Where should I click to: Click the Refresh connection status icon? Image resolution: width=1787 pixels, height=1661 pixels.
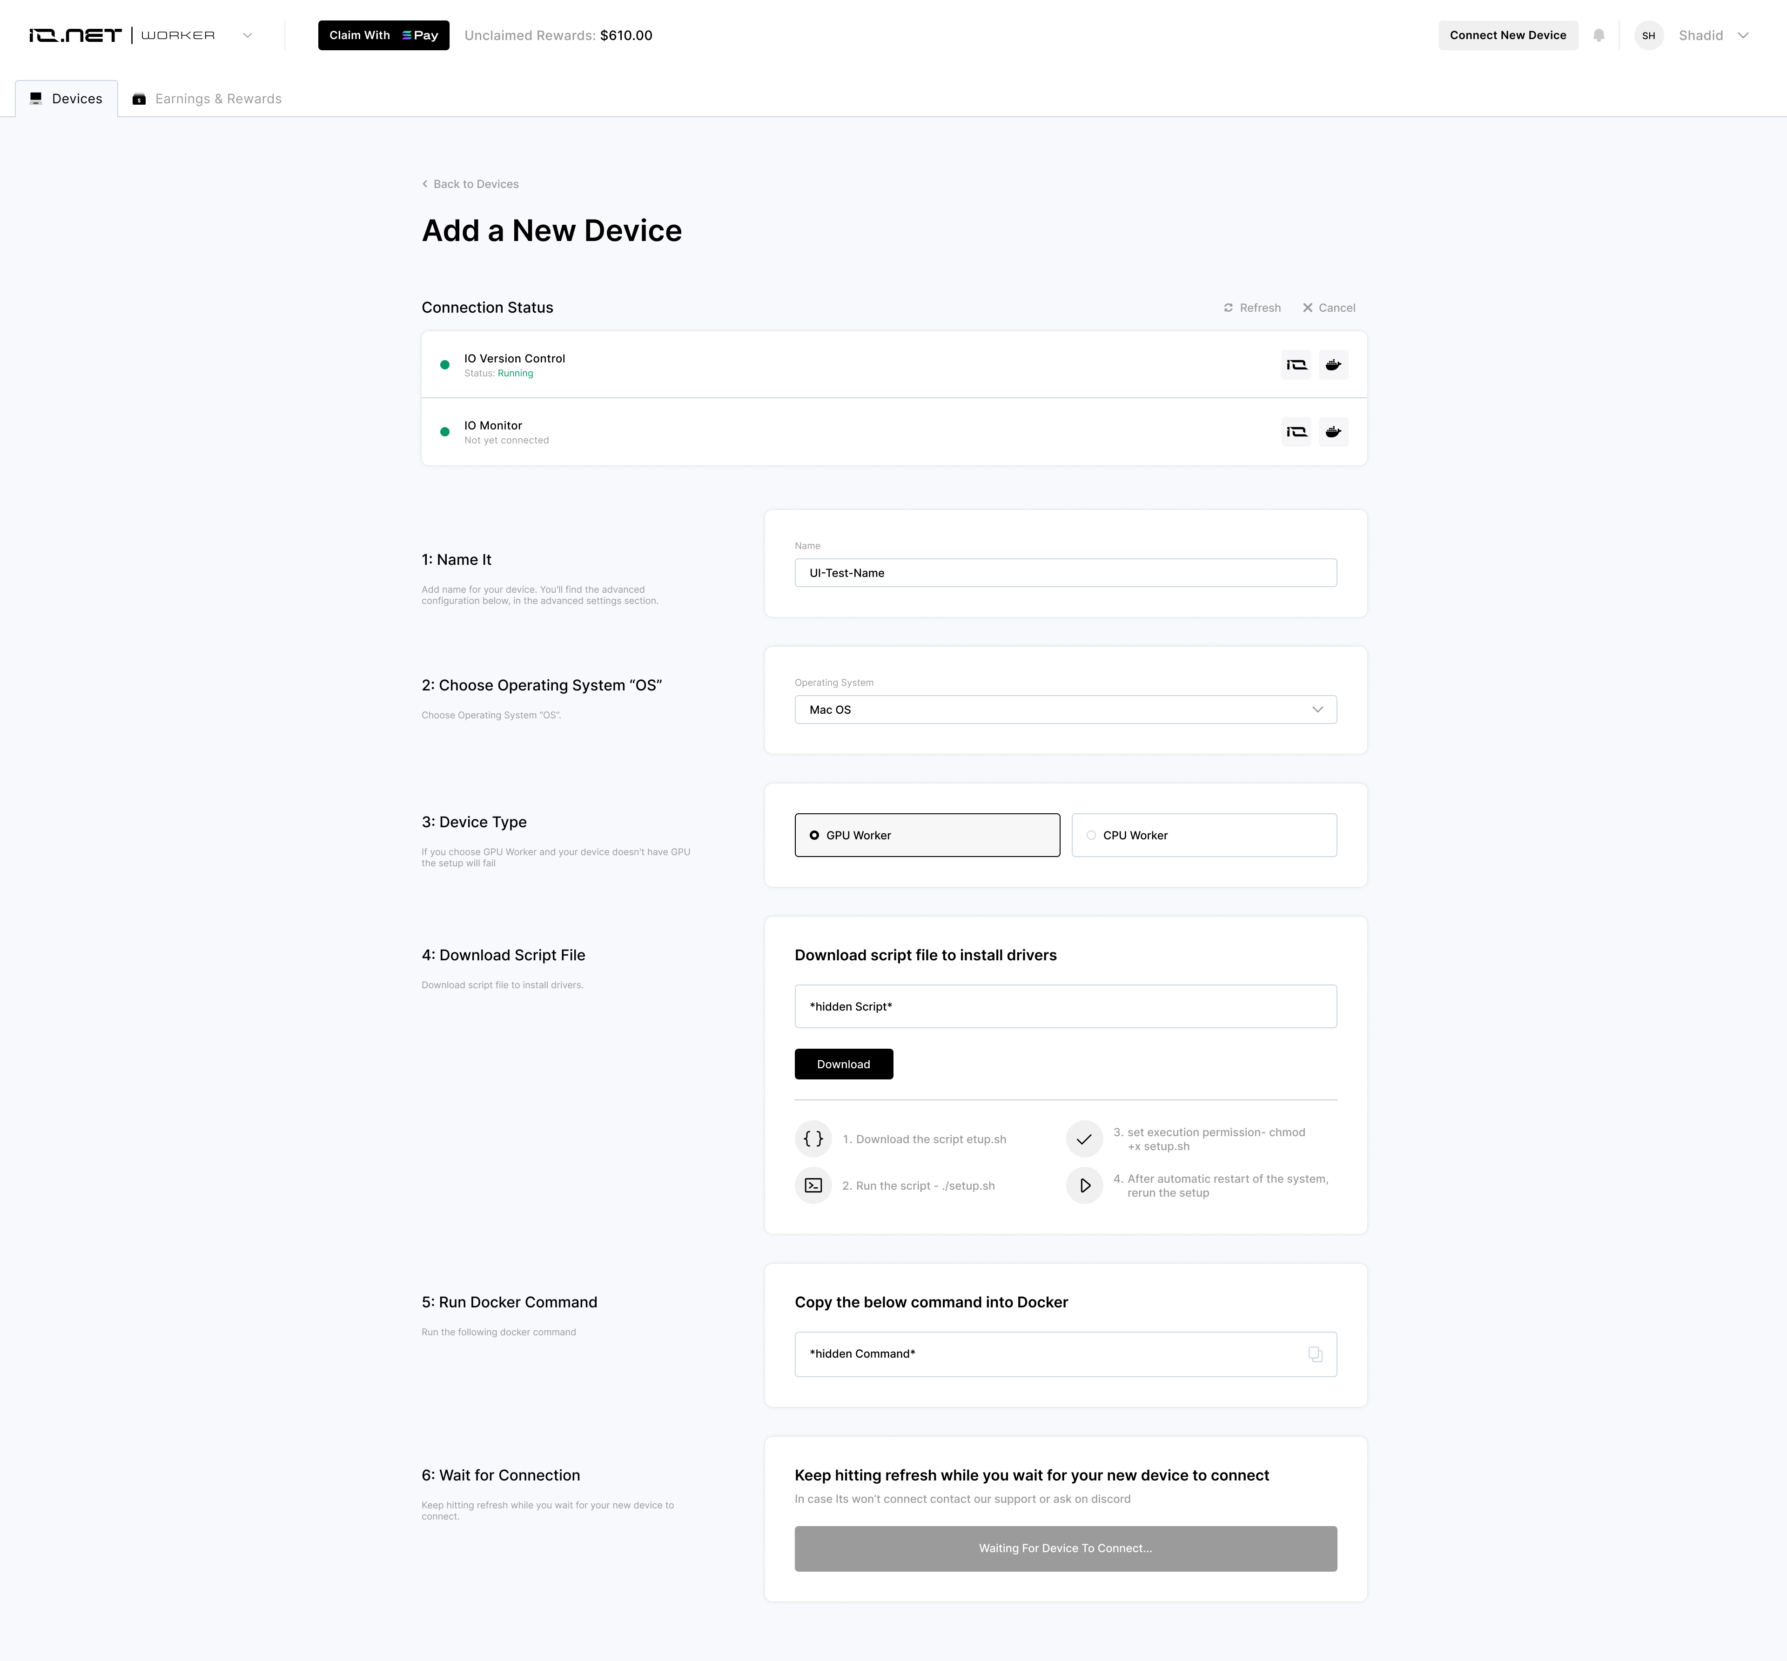click(x=1229, y=308)
